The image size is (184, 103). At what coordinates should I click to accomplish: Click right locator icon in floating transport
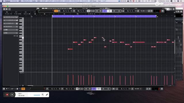[x=74, y=11]
